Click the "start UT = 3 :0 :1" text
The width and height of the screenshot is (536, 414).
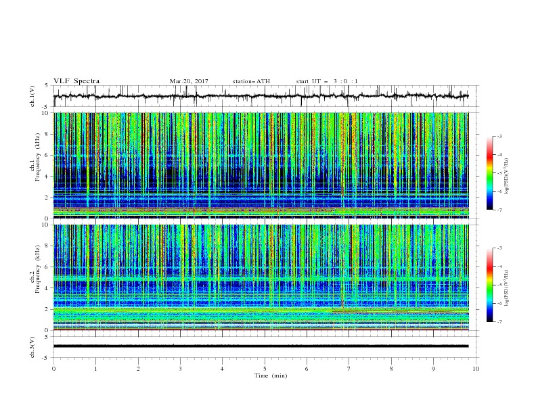[x=327, y=81]
